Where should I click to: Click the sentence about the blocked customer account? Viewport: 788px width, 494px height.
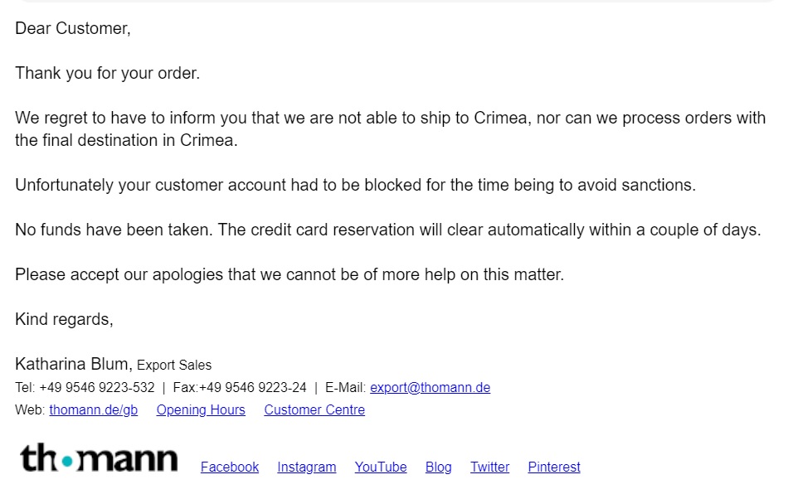[x=355, y=186]
